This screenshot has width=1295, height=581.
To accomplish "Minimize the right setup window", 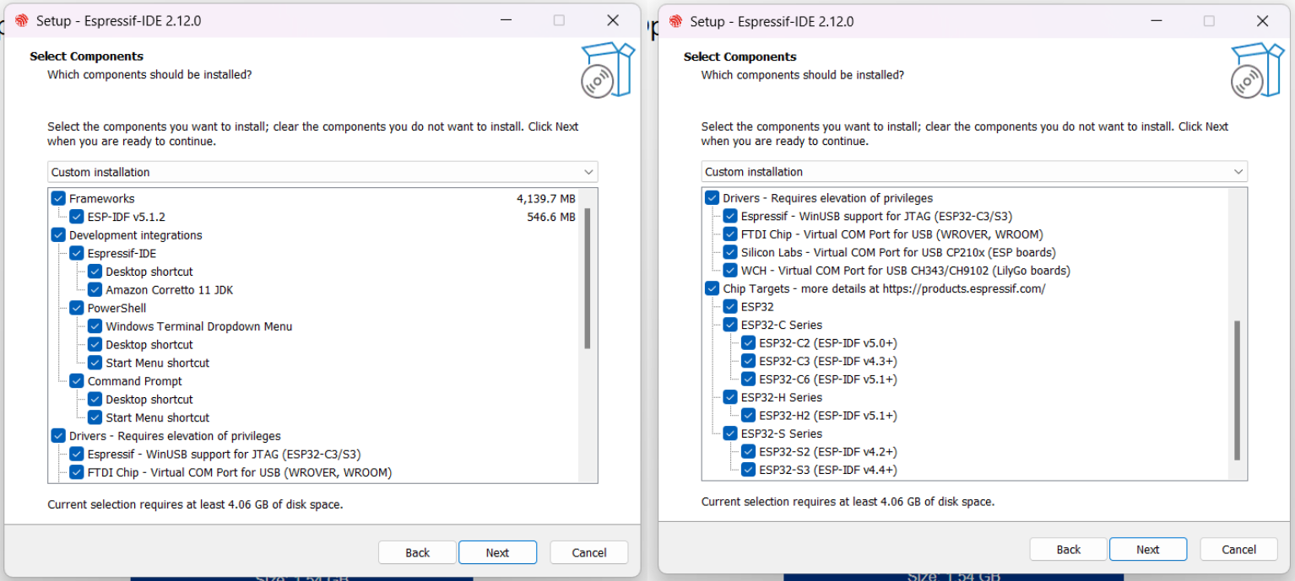I will pos(1155,21).
